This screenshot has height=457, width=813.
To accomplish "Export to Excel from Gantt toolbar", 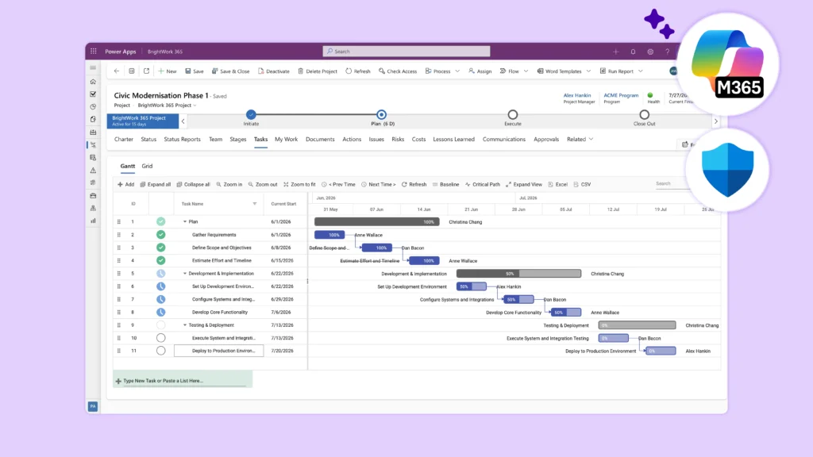I will point(557,184).
